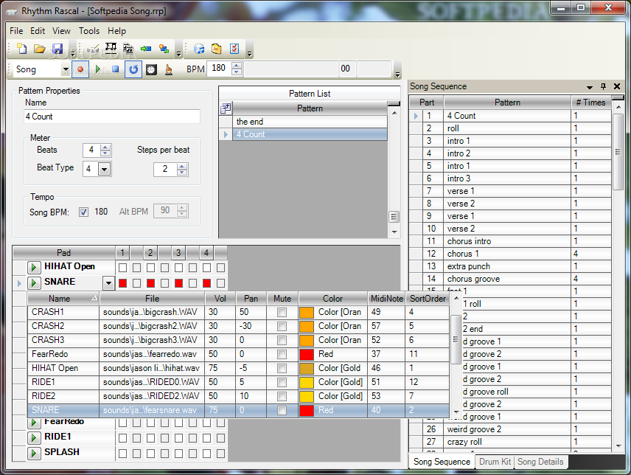The width and height of the screenshot is (631, 475).
Task: Click the pattern Name input field
Action: [x=112, y=117]
